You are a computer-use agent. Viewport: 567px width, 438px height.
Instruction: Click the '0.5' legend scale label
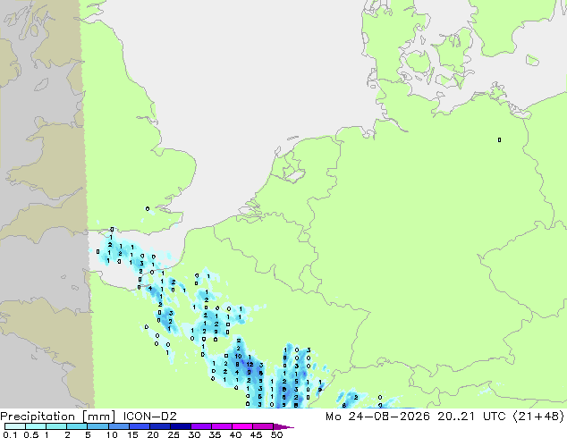tap(31, 434)
